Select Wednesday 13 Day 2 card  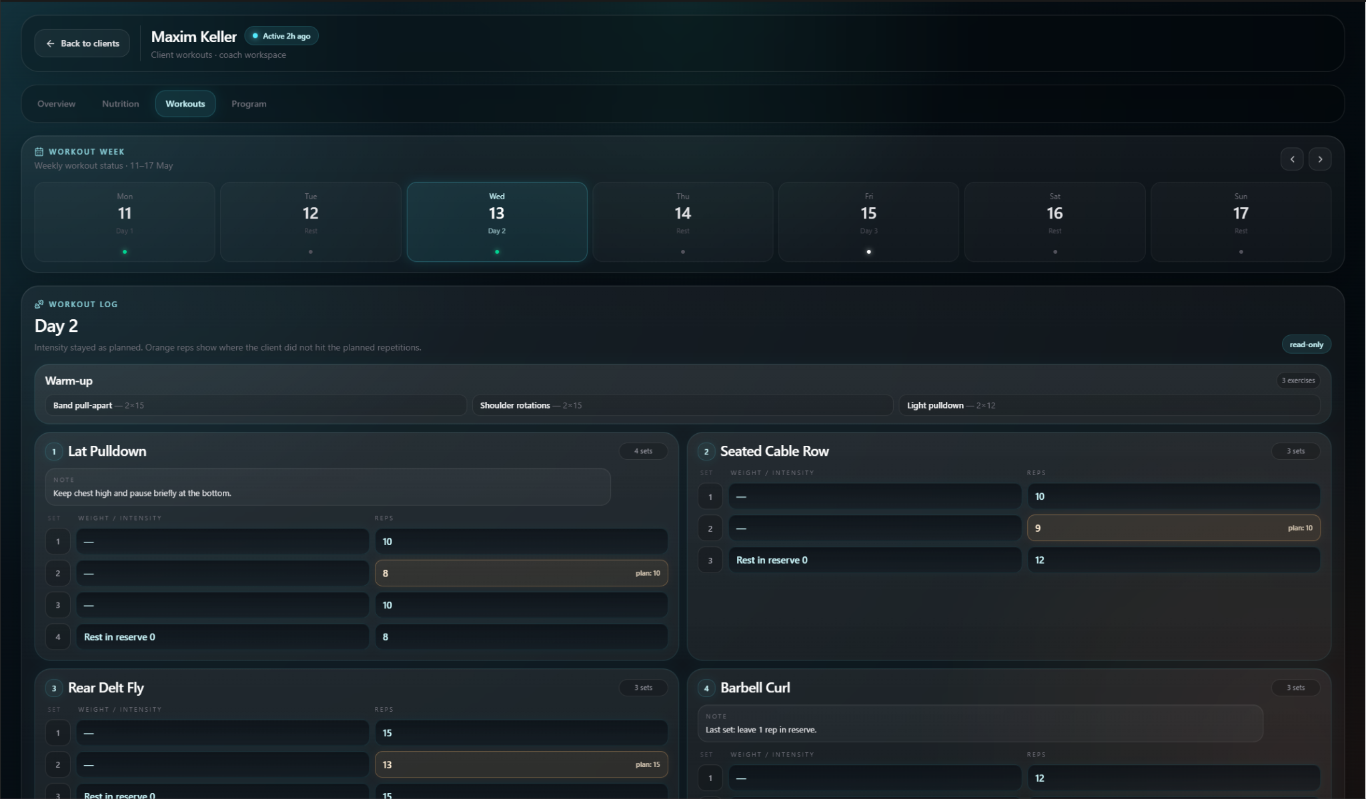pos(497,222)
